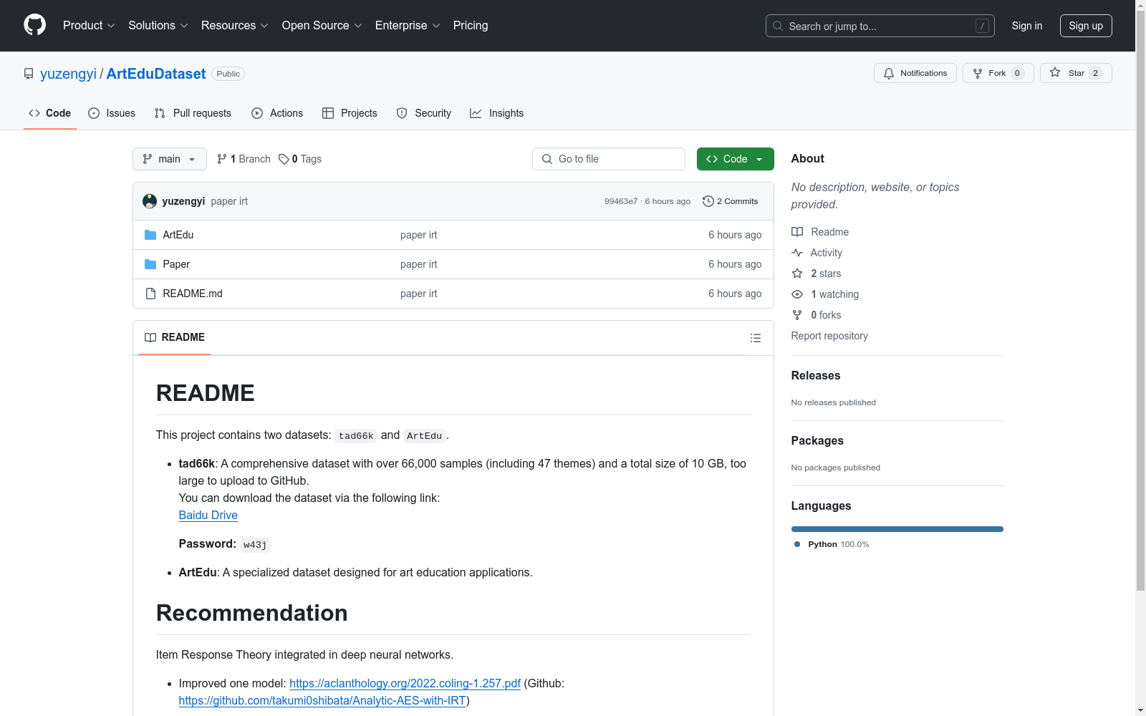This screenshot has width=1146, height=716.
Task: Click the README.md file icon
Action: coord(150,294)
